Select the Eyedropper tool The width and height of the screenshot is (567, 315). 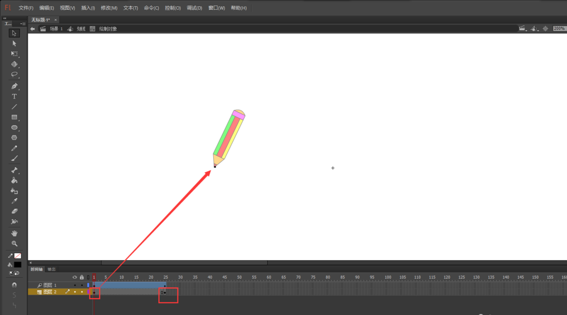(x=14, y=201)
